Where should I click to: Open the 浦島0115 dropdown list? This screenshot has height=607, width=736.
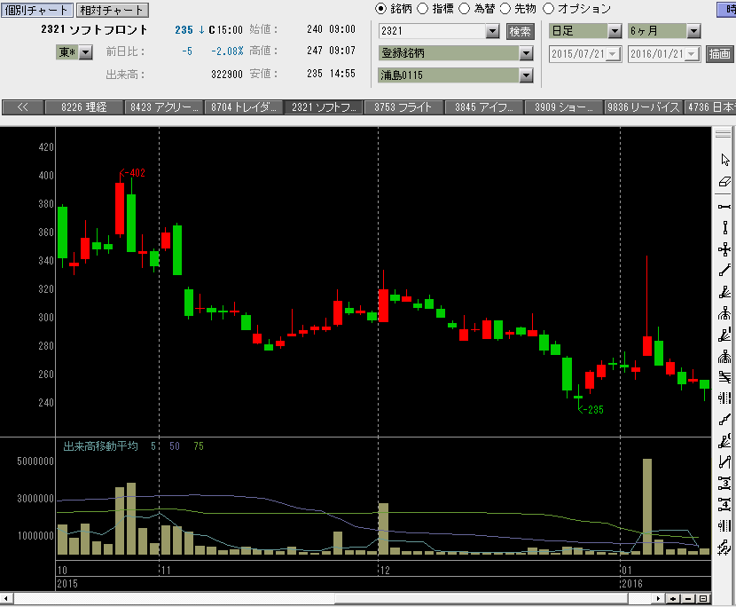click(x=526, y=75)
